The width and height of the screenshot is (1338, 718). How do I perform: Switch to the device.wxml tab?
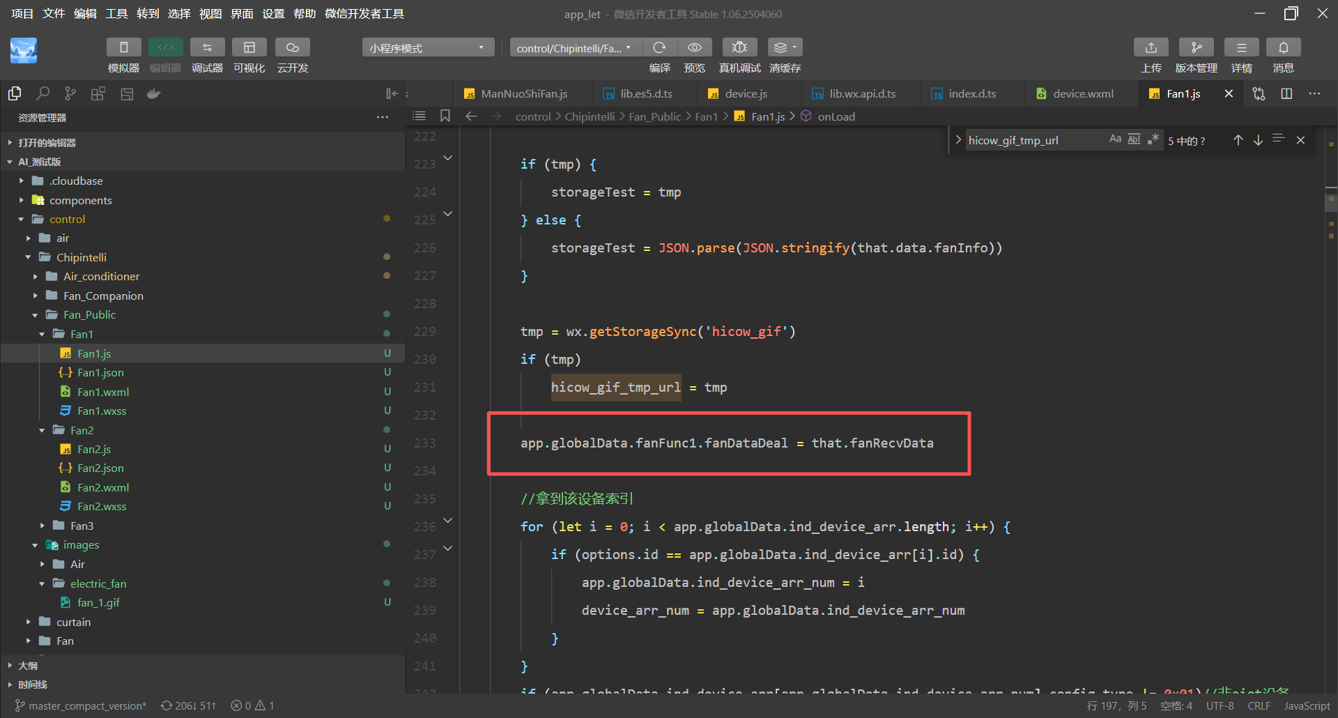tap(1082, 93)
